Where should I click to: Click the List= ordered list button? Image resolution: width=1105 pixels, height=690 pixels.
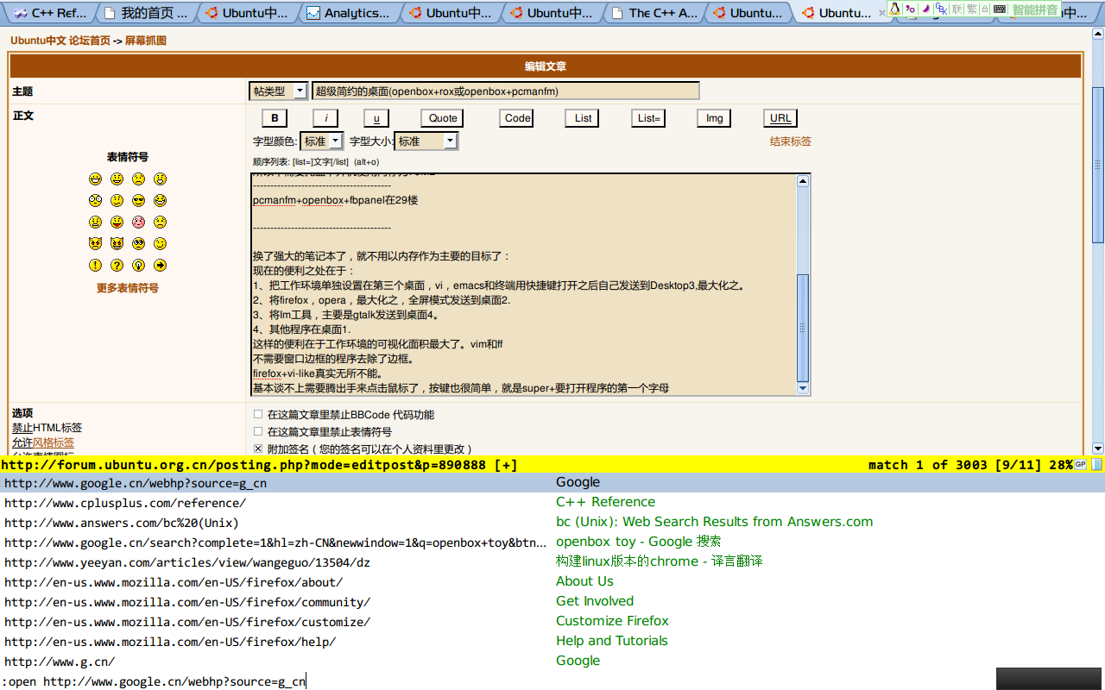click(x=648, y=118)
